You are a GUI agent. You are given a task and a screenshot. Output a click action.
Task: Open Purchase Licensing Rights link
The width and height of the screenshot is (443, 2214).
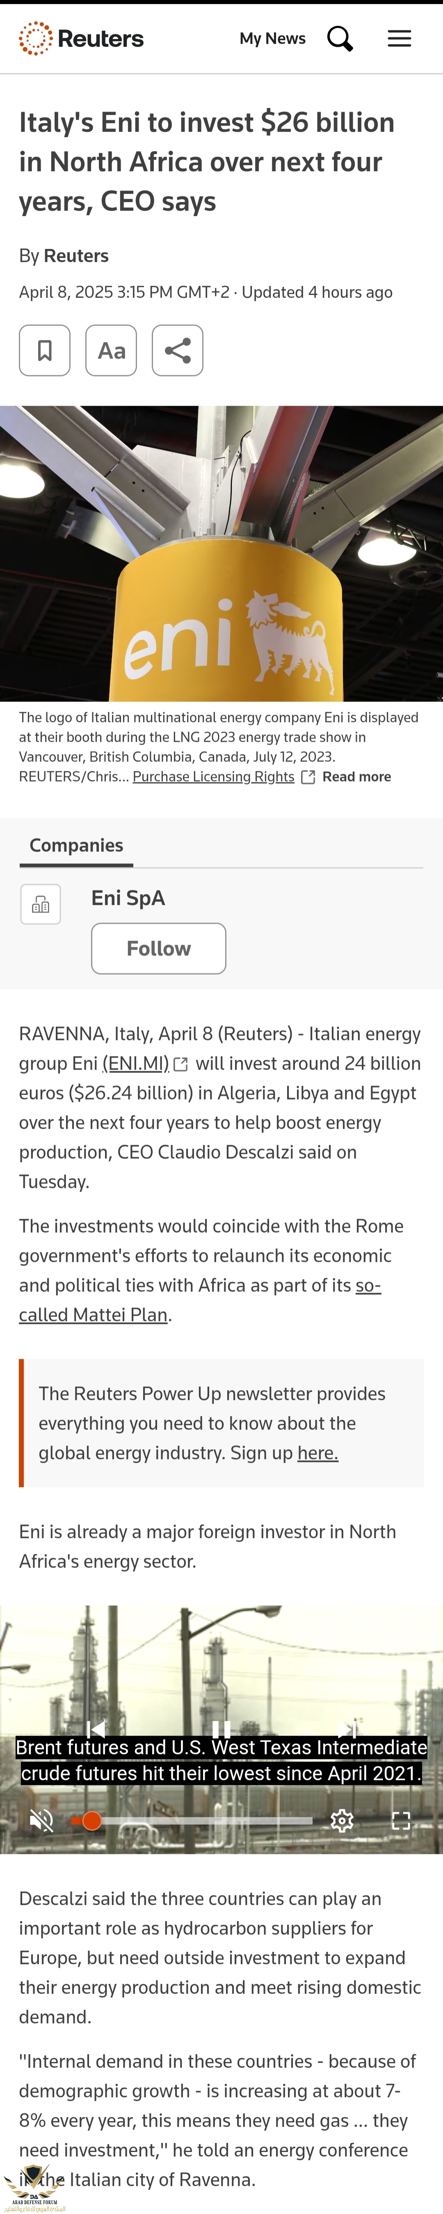pyautogui.click(x=214, y=777)
